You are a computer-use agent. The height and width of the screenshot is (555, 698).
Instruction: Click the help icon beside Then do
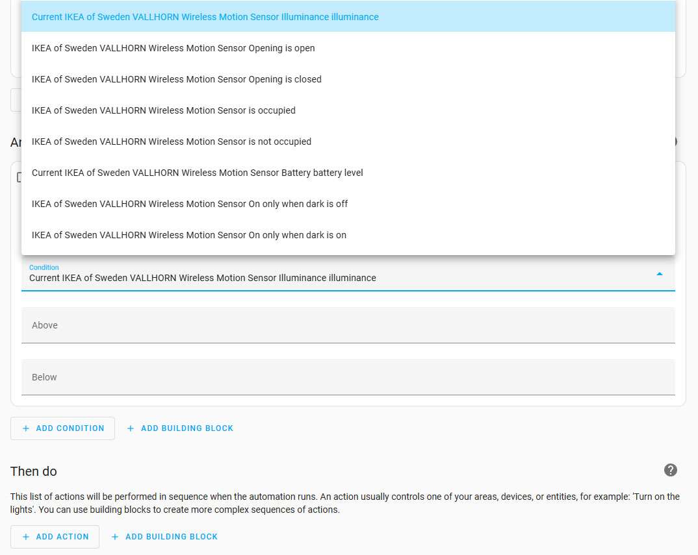671,471
